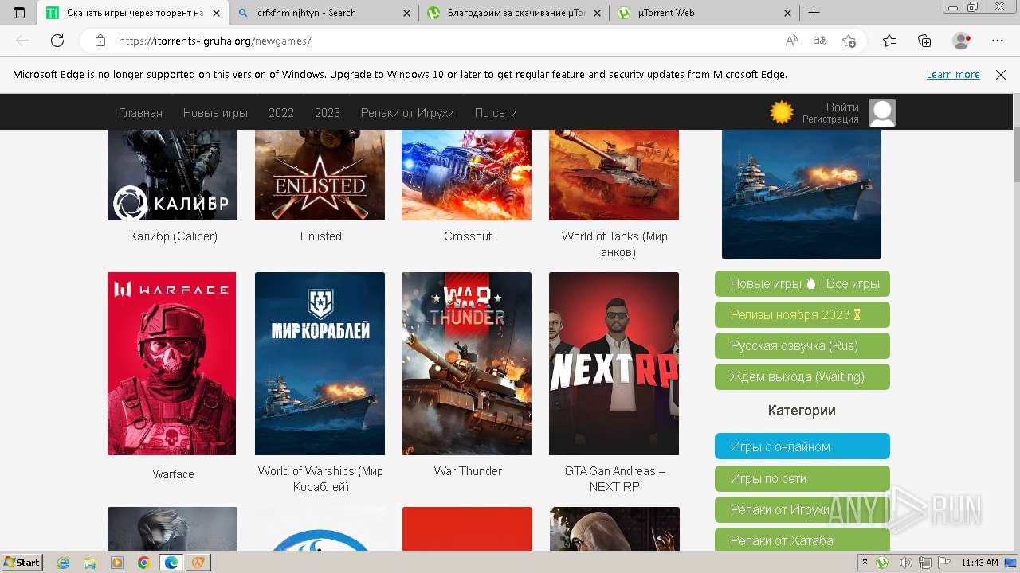This screenshot has width=1020, height=573.
Task: Open the Favorites list icon
Action: [x=889, y=41]
